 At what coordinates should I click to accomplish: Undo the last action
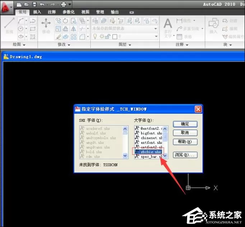click(42, 5)
